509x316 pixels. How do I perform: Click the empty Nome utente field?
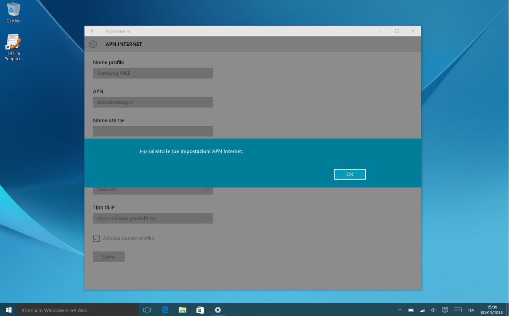pos(153,131)
